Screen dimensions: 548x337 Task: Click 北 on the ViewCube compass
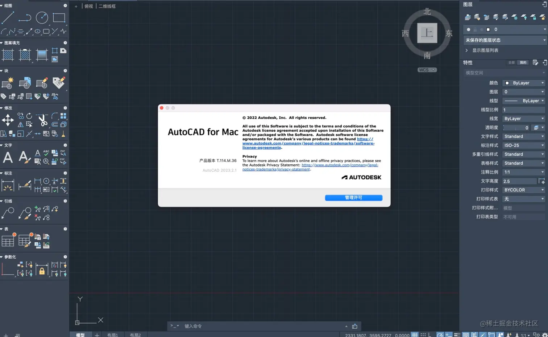tap(427, 12)
